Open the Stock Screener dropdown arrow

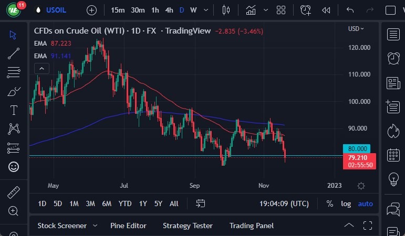(x=95, y=226)
